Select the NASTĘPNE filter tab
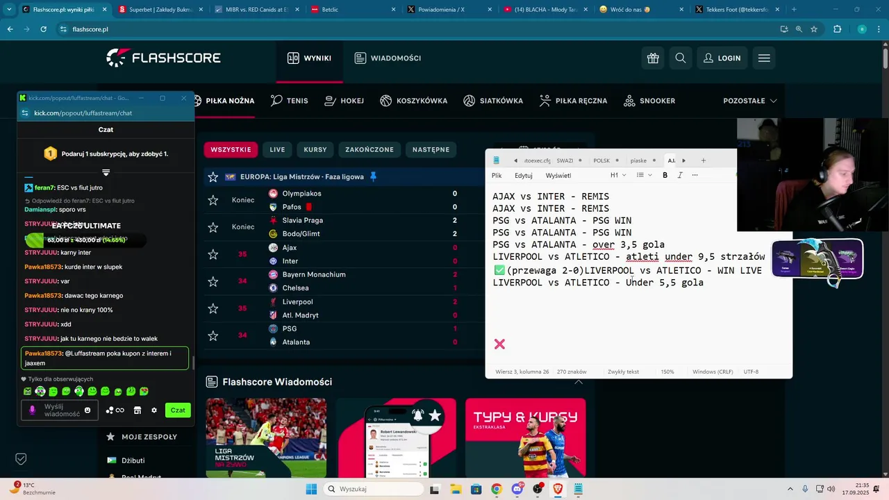Screen dimensions: 889x500 tap(431, 149)
